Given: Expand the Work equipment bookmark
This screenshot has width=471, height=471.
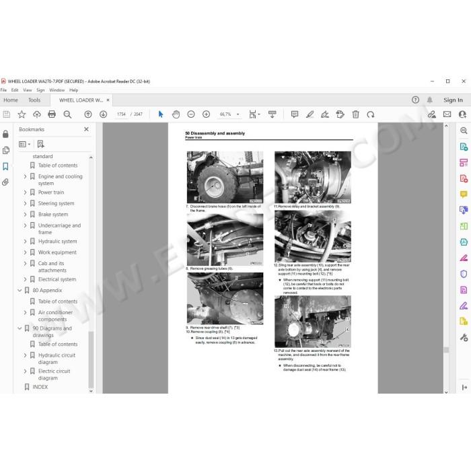Looking at the screenshot, I should (x=26, y=252).
